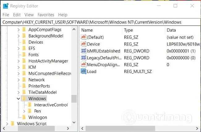Screen dimensions: 201x132
Task: Click the MsiCorruptedFileRecov folder icon
Action: click(24, 74)
